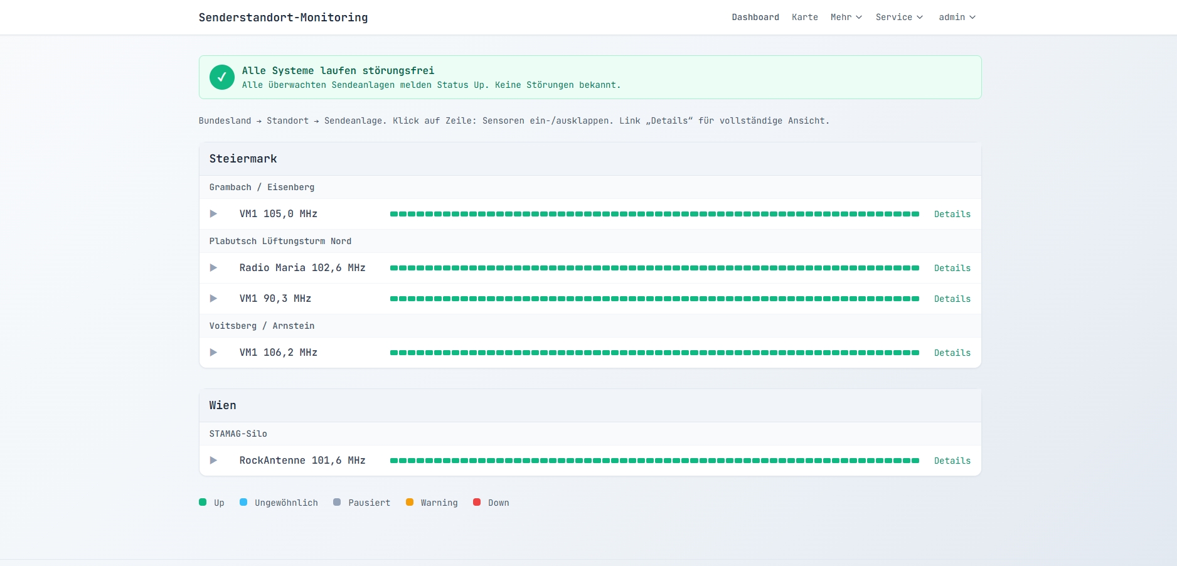The width and height of the screenshot is (1177, 566).
Task: Open Details for RockAntenne 101,6 MHz
Action: pyautogui.click(x=952, y=461)
